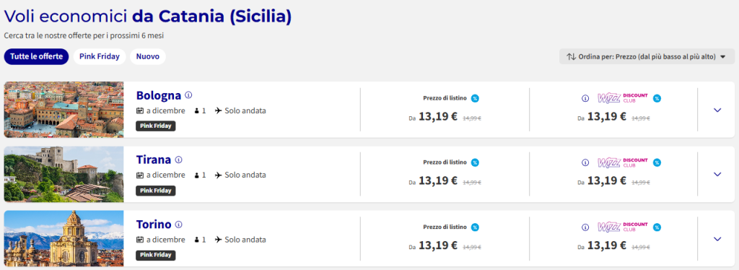Click percent badge beside Torino Prezzo di listino

coord(475,227)
